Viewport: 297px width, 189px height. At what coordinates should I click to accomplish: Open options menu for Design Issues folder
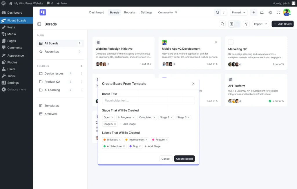pyautogui.click(x=82, y=73)
